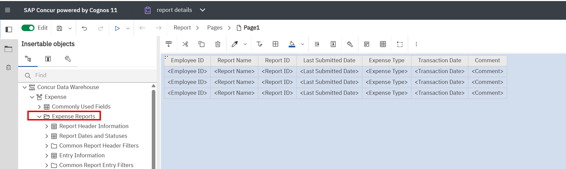Click the Redo icon
Screen dimensions: 566x169
click(101, 28)
